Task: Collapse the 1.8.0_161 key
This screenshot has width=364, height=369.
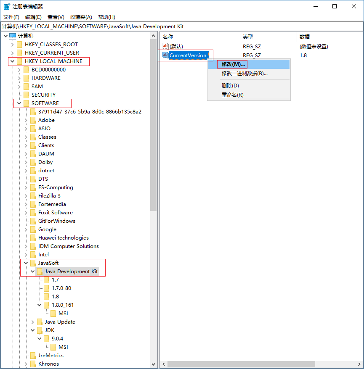Action: tap(40, 305)
